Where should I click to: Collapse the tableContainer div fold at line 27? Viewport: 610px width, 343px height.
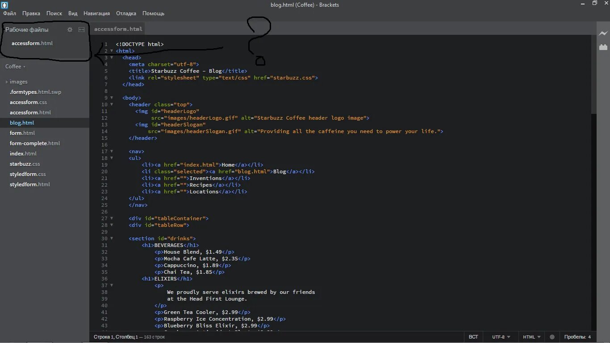pos(112,218)
